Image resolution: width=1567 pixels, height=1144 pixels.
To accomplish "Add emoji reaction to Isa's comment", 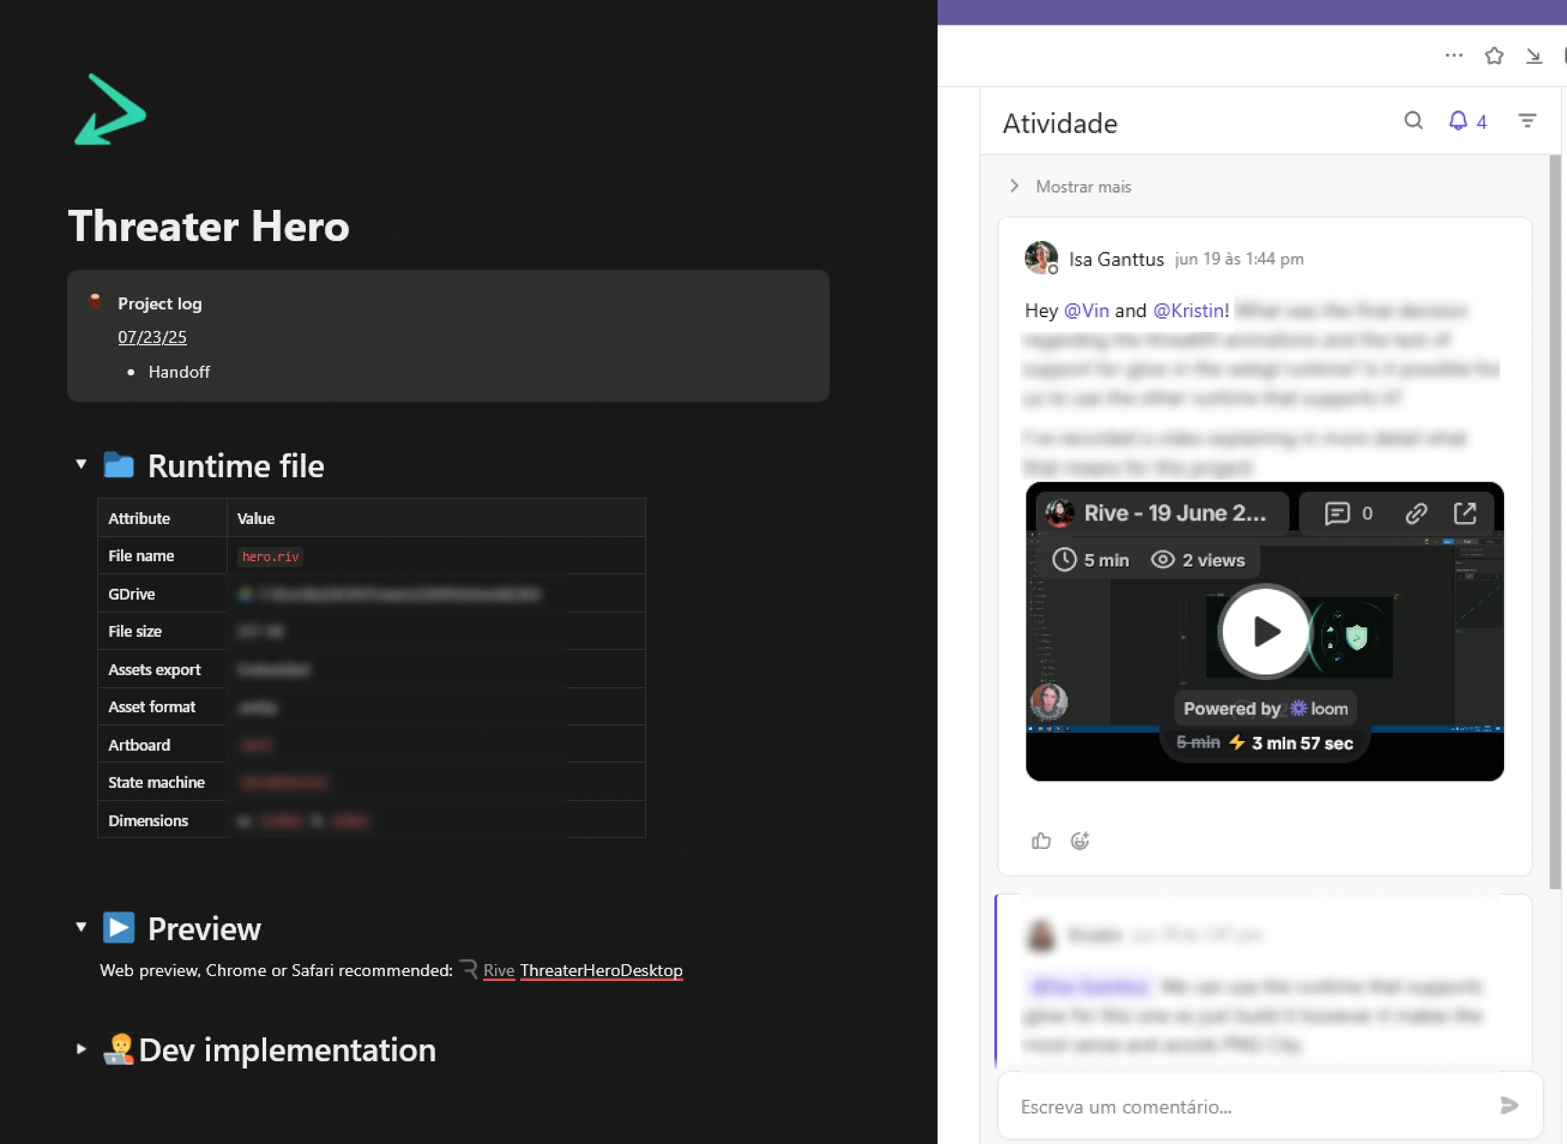I will click(x=1080, y=841).
